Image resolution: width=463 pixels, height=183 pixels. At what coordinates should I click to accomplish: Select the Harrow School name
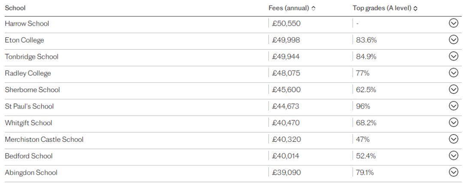click(27, 23)
